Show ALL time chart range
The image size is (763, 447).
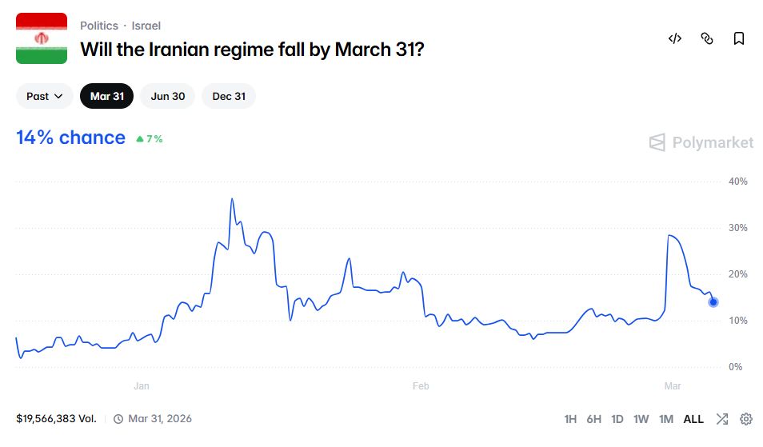693,419
